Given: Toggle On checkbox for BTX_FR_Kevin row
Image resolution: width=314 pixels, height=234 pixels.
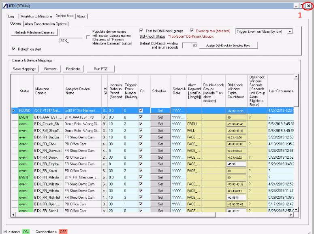Looking at the screenshot, I should (141, 170).
